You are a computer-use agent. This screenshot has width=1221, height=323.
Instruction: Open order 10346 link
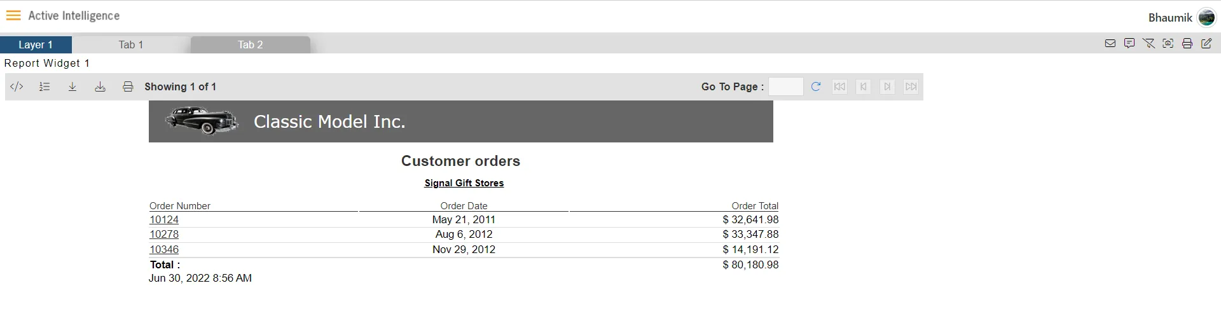[x=164, y=249]
